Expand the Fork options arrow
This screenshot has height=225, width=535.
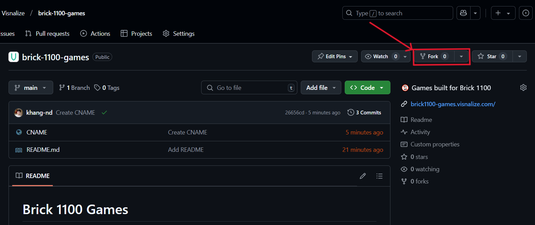point(461,57)
